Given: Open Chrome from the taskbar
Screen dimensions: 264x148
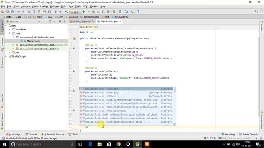Looking at the screenshot, I should point(119,144).
